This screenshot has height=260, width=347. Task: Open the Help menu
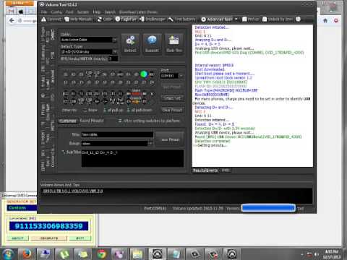[97, 12]
